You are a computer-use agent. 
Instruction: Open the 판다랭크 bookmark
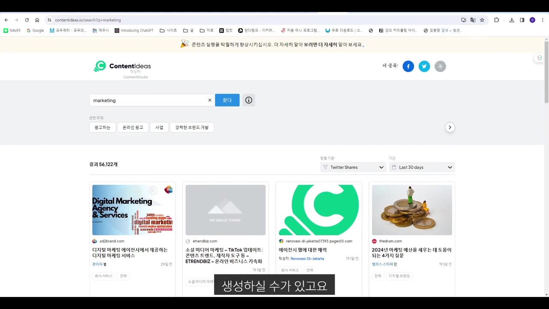[256, 30]
